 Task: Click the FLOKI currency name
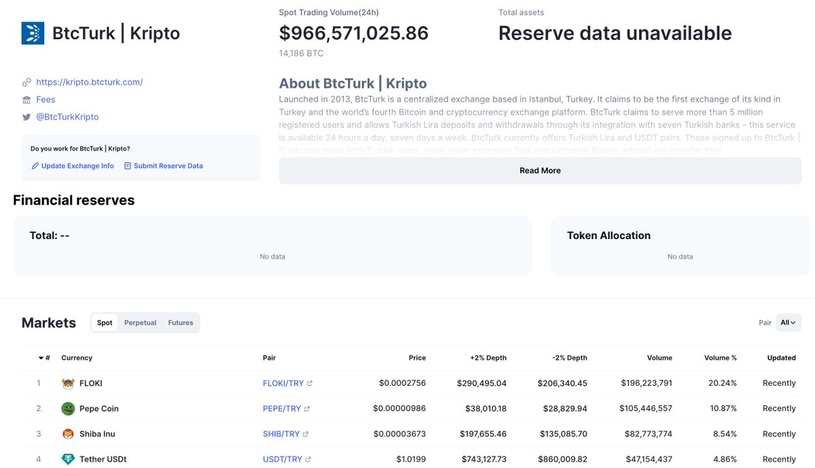pos(91,383)
